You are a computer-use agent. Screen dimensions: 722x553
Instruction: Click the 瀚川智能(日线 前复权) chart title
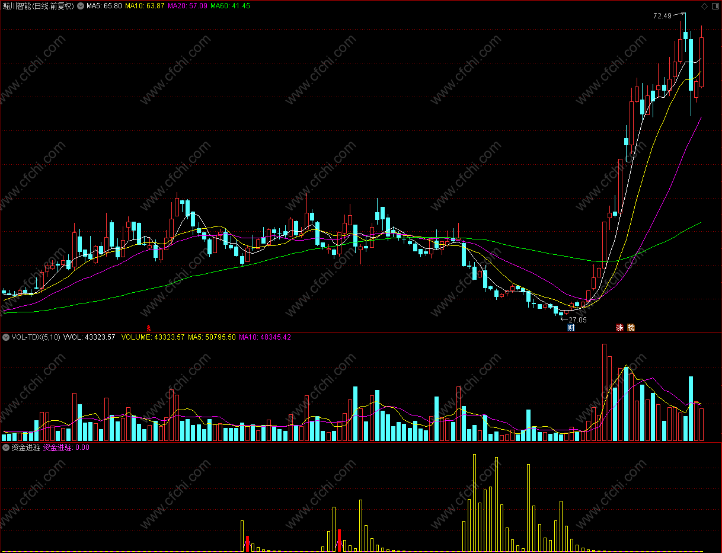point(39,6)
